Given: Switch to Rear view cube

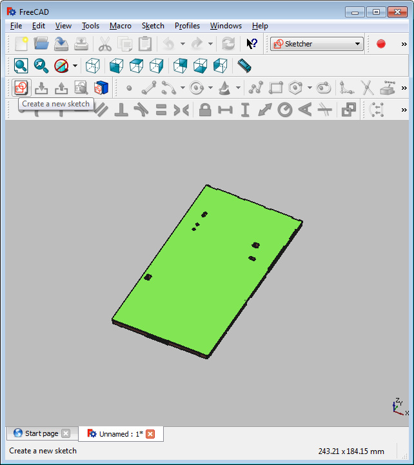Looking at the screenshot, I should click(x=181, y=66).
